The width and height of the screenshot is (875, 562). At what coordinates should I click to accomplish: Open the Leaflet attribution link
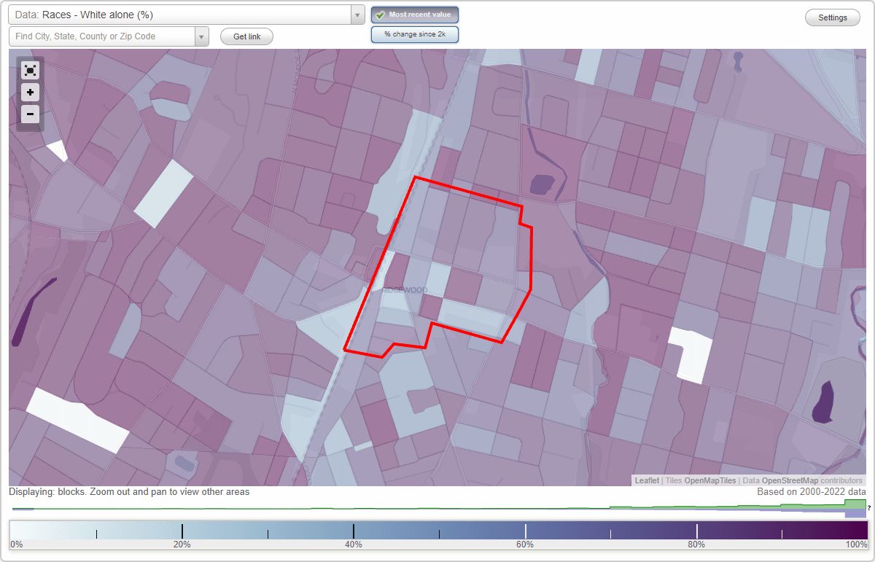pos(647,480)
